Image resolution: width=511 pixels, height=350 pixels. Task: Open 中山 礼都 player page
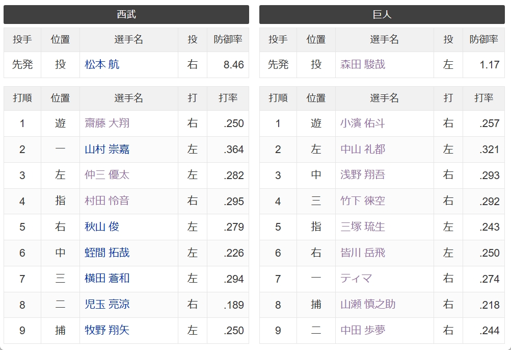(x=363, y=149)
